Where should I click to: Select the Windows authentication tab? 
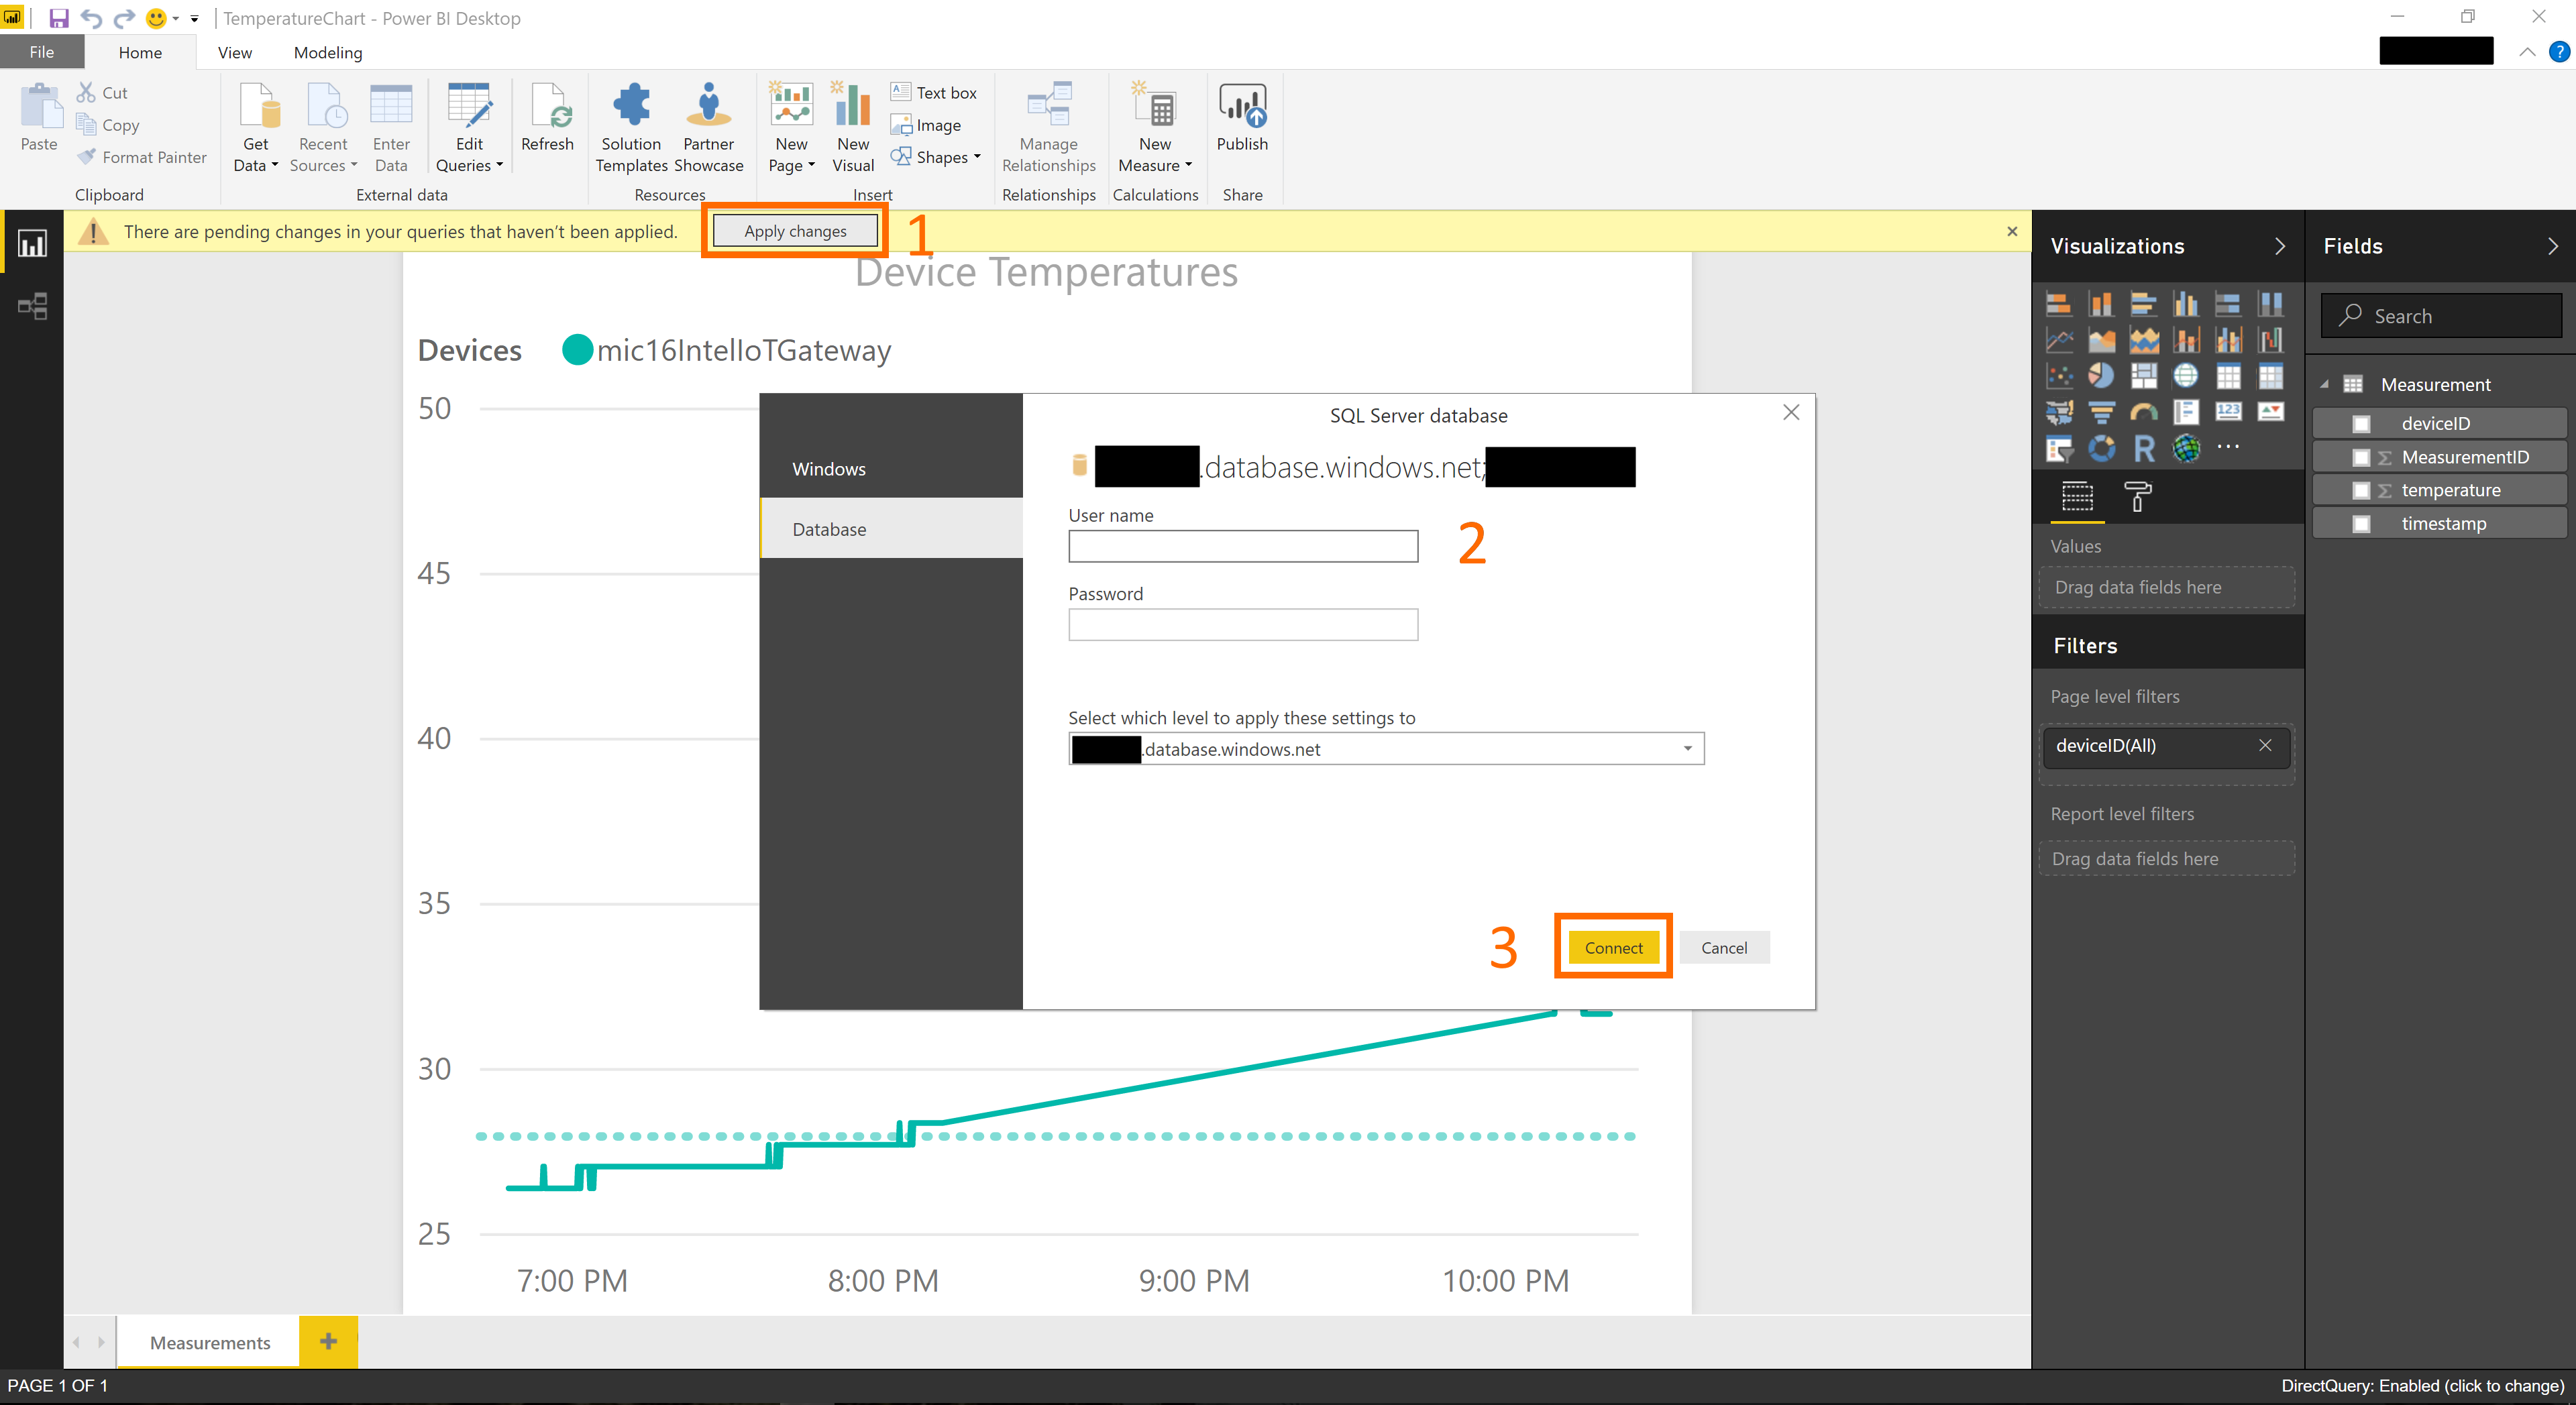coord(891,468)
